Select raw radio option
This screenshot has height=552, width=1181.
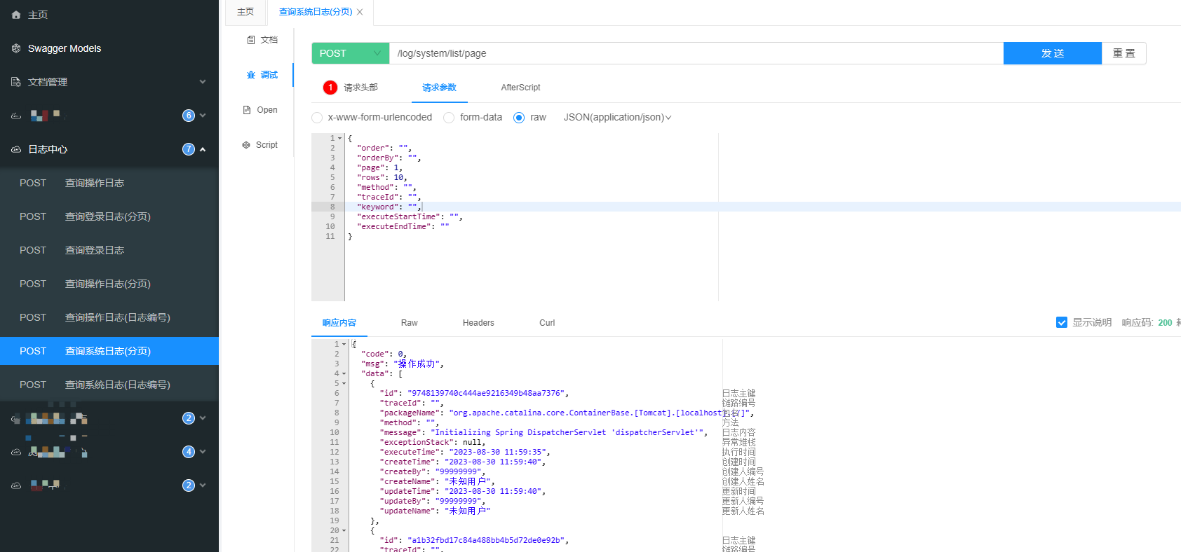519,118
